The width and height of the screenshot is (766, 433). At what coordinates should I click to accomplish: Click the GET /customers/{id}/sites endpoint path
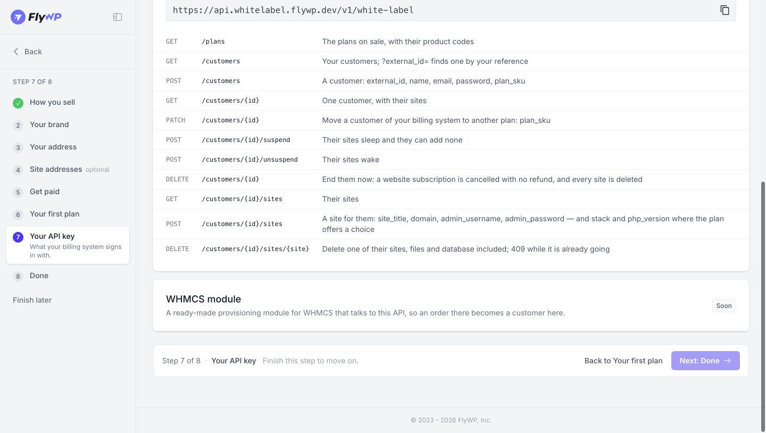point(242,199)
